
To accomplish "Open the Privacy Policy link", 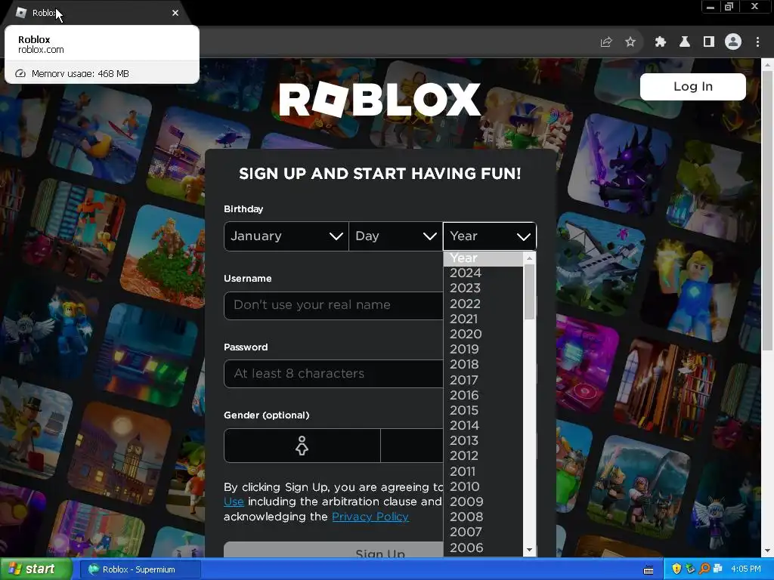I will tap(370, 517).
